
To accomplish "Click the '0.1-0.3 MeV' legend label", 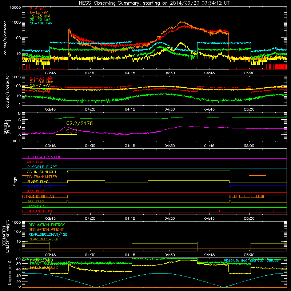I will point(41,78).
